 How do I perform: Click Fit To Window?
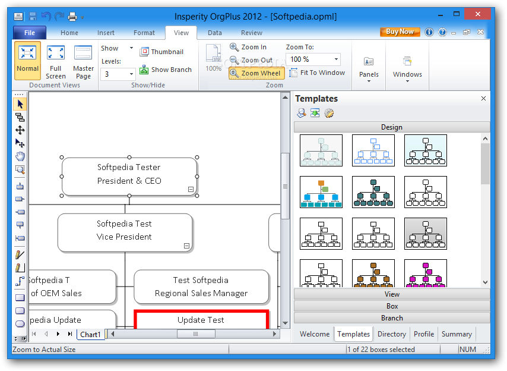(317, 73)
